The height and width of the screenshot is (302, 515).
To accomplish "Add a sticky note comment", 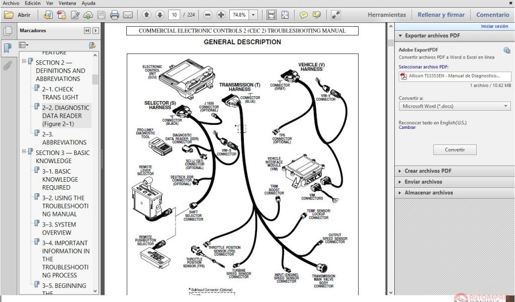I will pyautogui.click(x=304, y=15).
